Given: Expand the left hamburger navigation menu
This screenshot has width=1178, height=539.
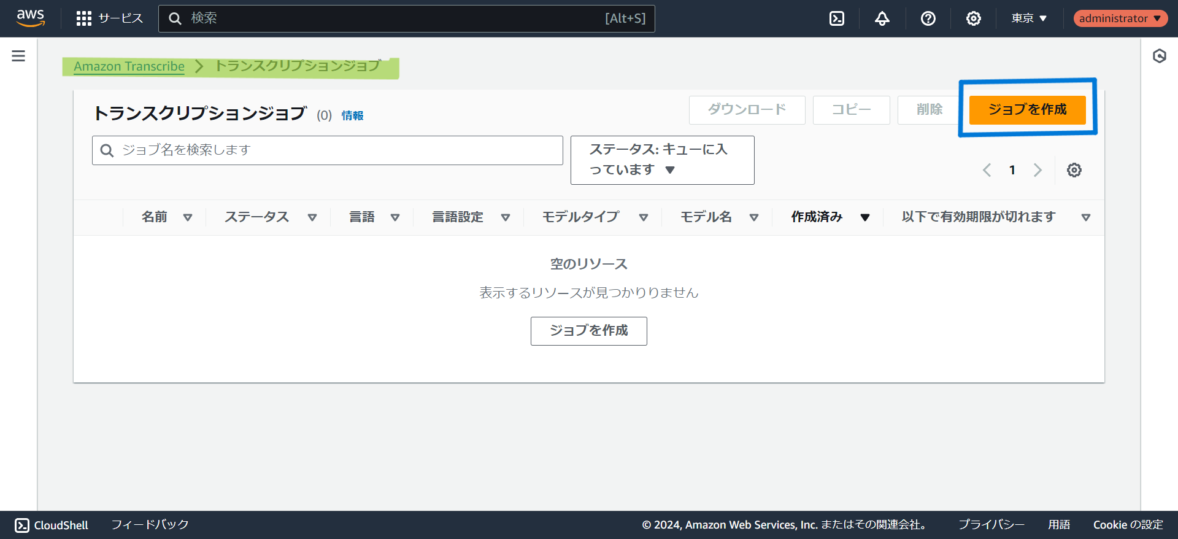Looking at the screenshot, I should point(18,56).
